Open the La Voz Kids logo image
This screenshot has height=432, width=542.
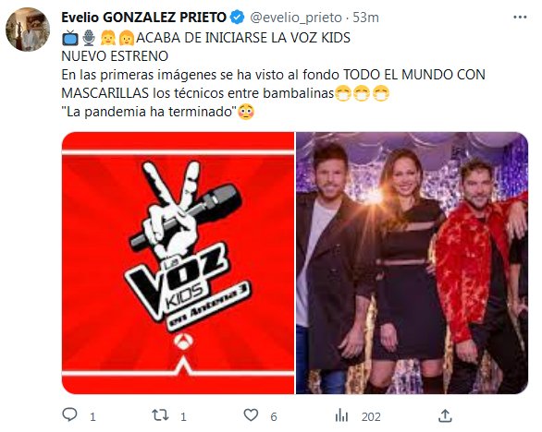[178, 262]
